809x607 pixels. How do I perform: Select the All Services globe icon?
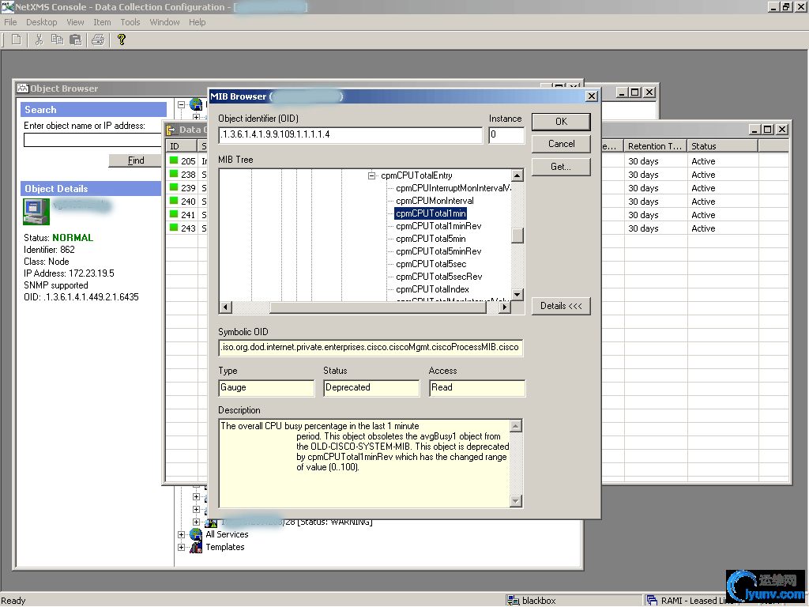[x=196, y=534]
